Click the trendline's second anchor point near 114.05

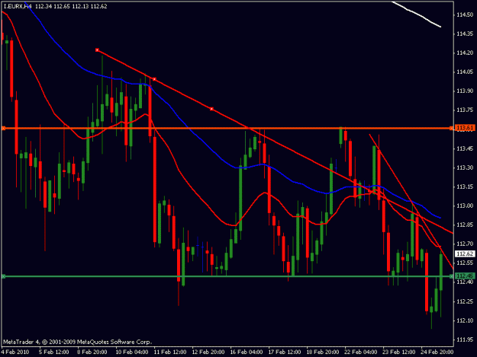pos(154,79)
